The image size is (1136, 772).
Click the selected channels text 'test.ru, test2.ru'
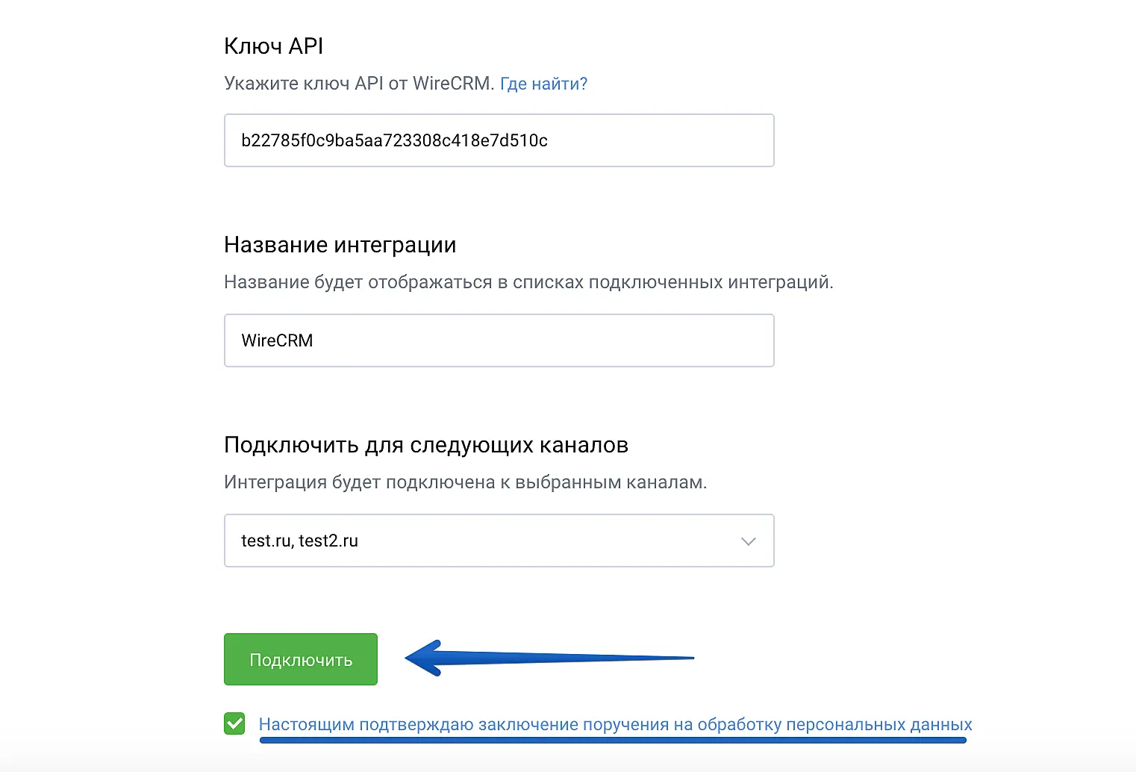tap(299, 541)
